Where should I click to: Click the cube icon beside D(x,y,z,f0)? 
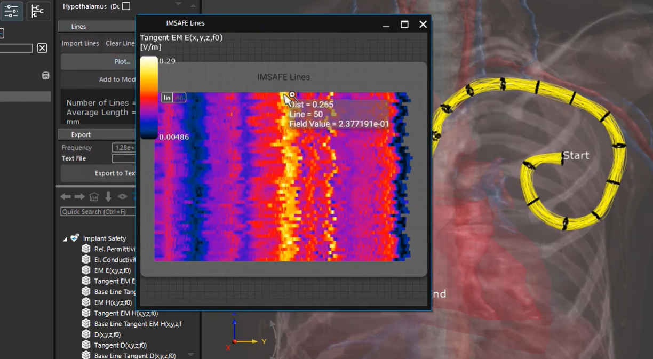pyautogui.click(x=86, y=334)
